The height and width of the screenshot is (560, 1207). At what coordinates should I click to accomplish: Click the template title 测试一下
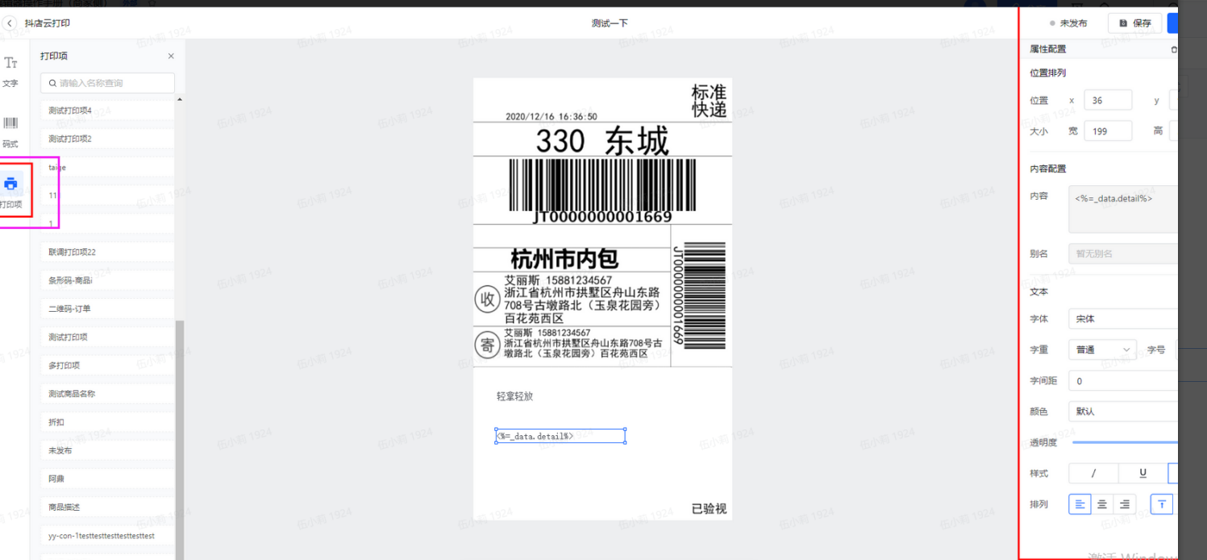coord(610,23)
